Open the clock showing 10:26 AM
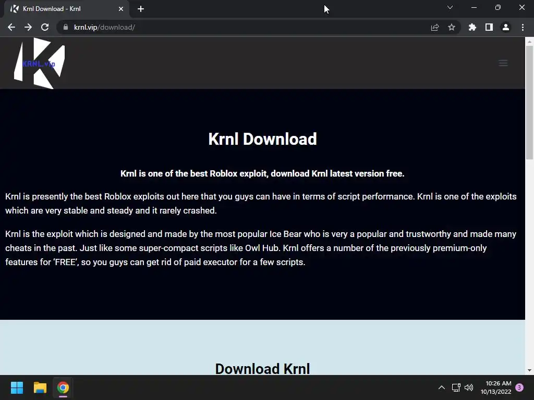Viewport: 534px width, 400px height. pos(496,387)
